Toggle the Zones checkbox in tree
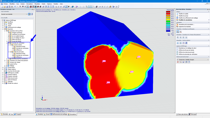This screenshot has width=210, height=118. pyautogui.click(x=5, y=26)
